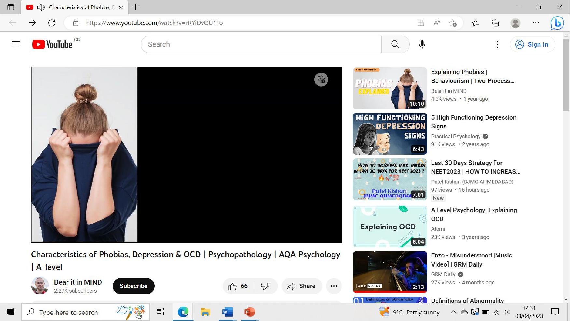
Task: Open the YouTube hamburger guide menu
Action: (x=16, y=44)
